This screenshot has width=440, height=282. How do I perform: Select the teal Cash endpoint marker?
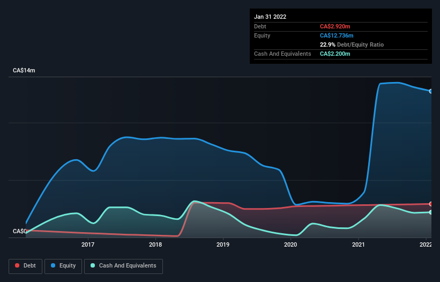tap(431, 212)
